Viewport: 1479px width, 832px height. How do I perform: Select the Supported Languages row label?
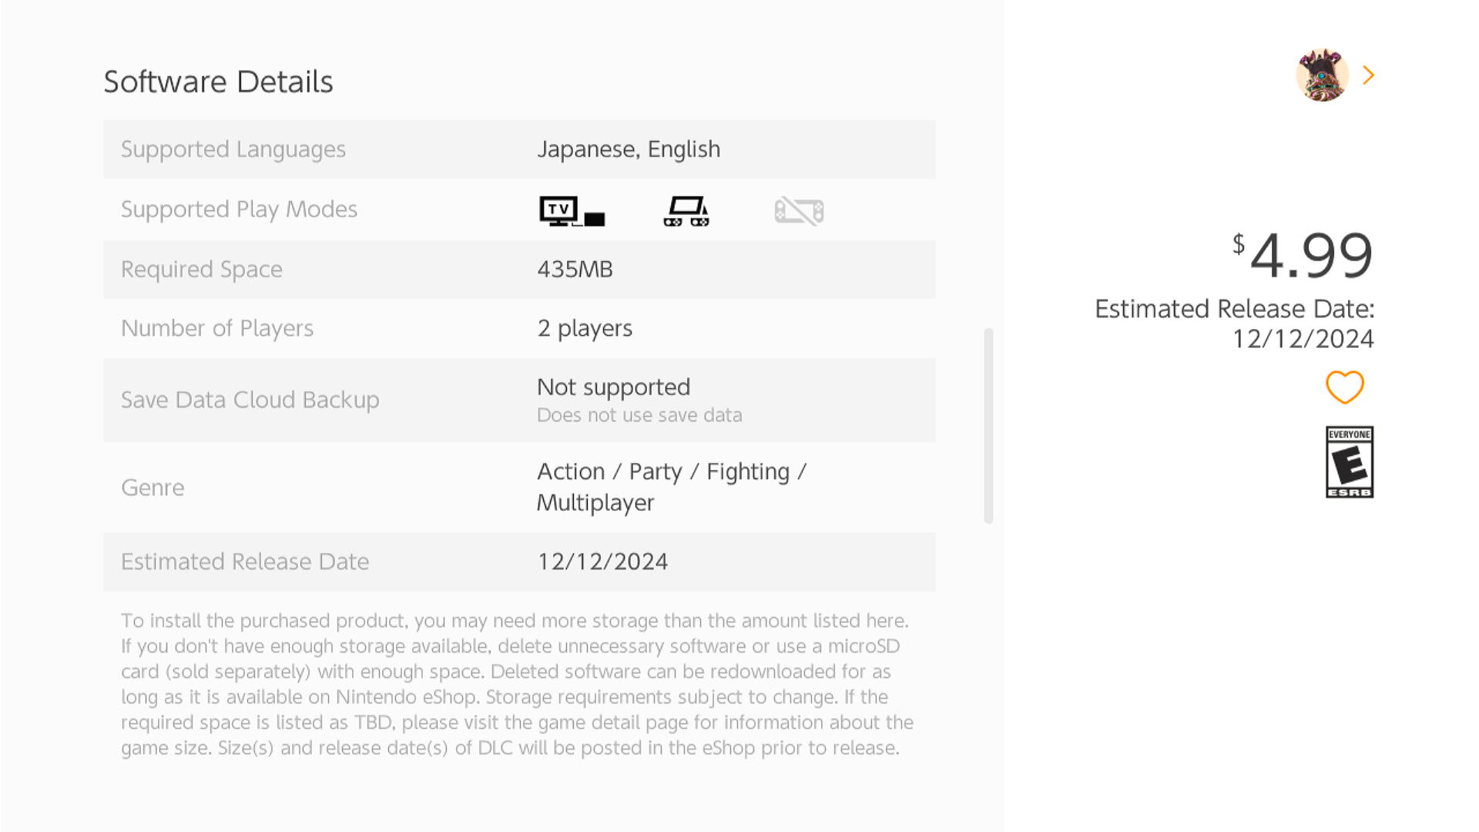point(233,149)
